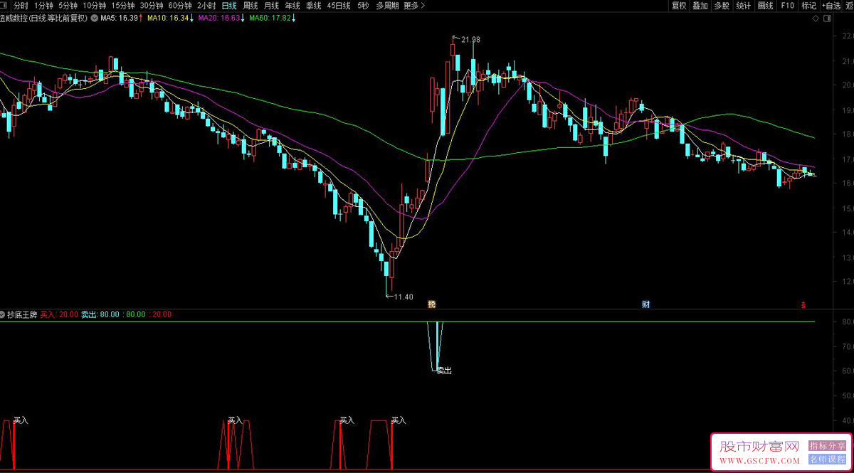The width and height of the screenshot is (854, 473).
Task: Select the 2小时 period tab
Action: coord(206,6)
